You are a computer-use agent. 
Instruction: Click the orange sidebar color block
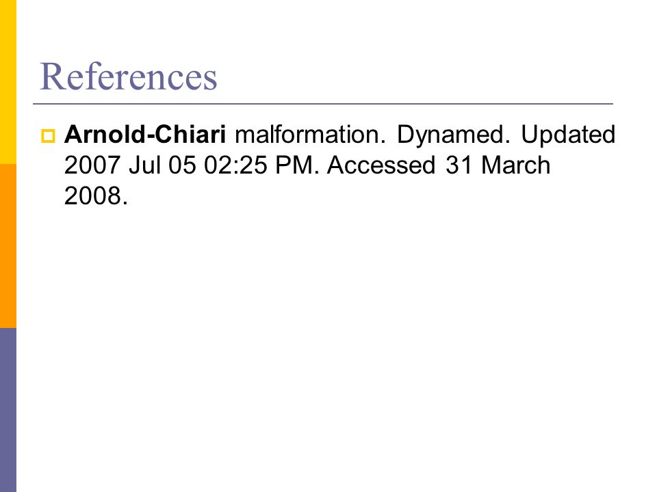[x=8, y=246]
